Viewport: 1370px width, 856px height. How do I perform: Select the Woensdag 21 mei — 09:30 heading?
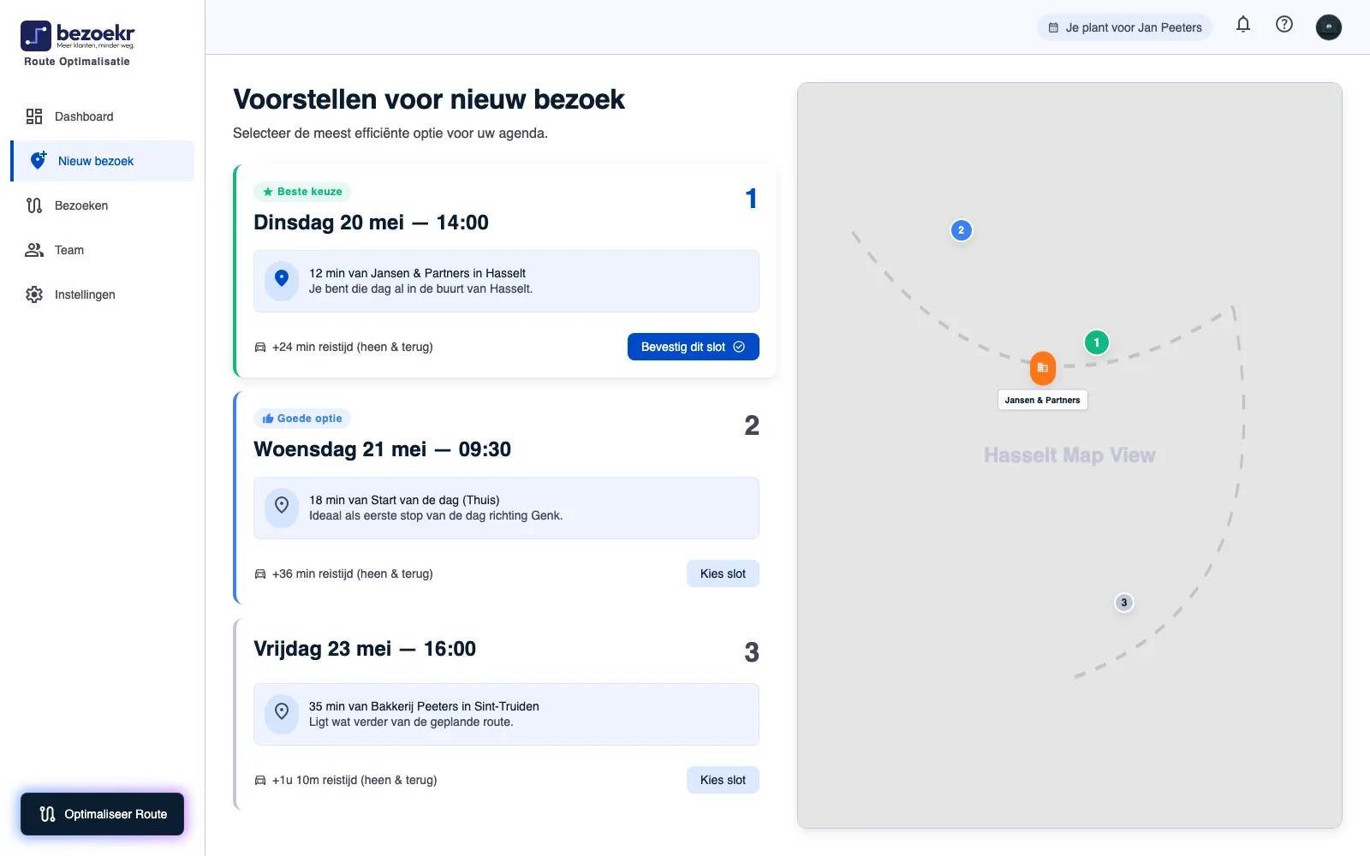click(382, 449)
